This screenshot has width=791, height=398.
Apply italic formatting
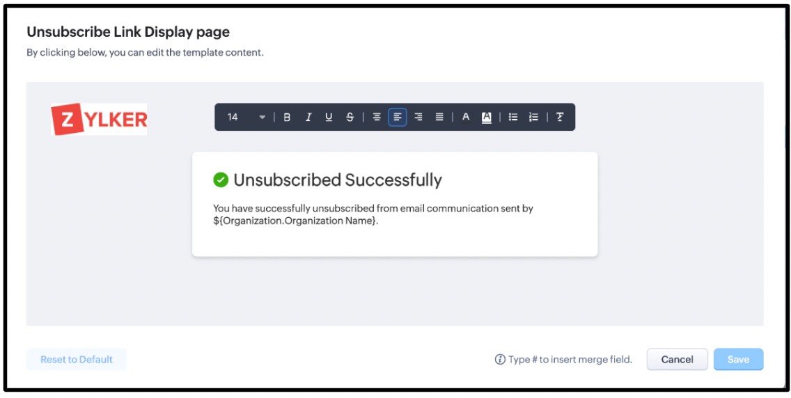pos(308,117)
